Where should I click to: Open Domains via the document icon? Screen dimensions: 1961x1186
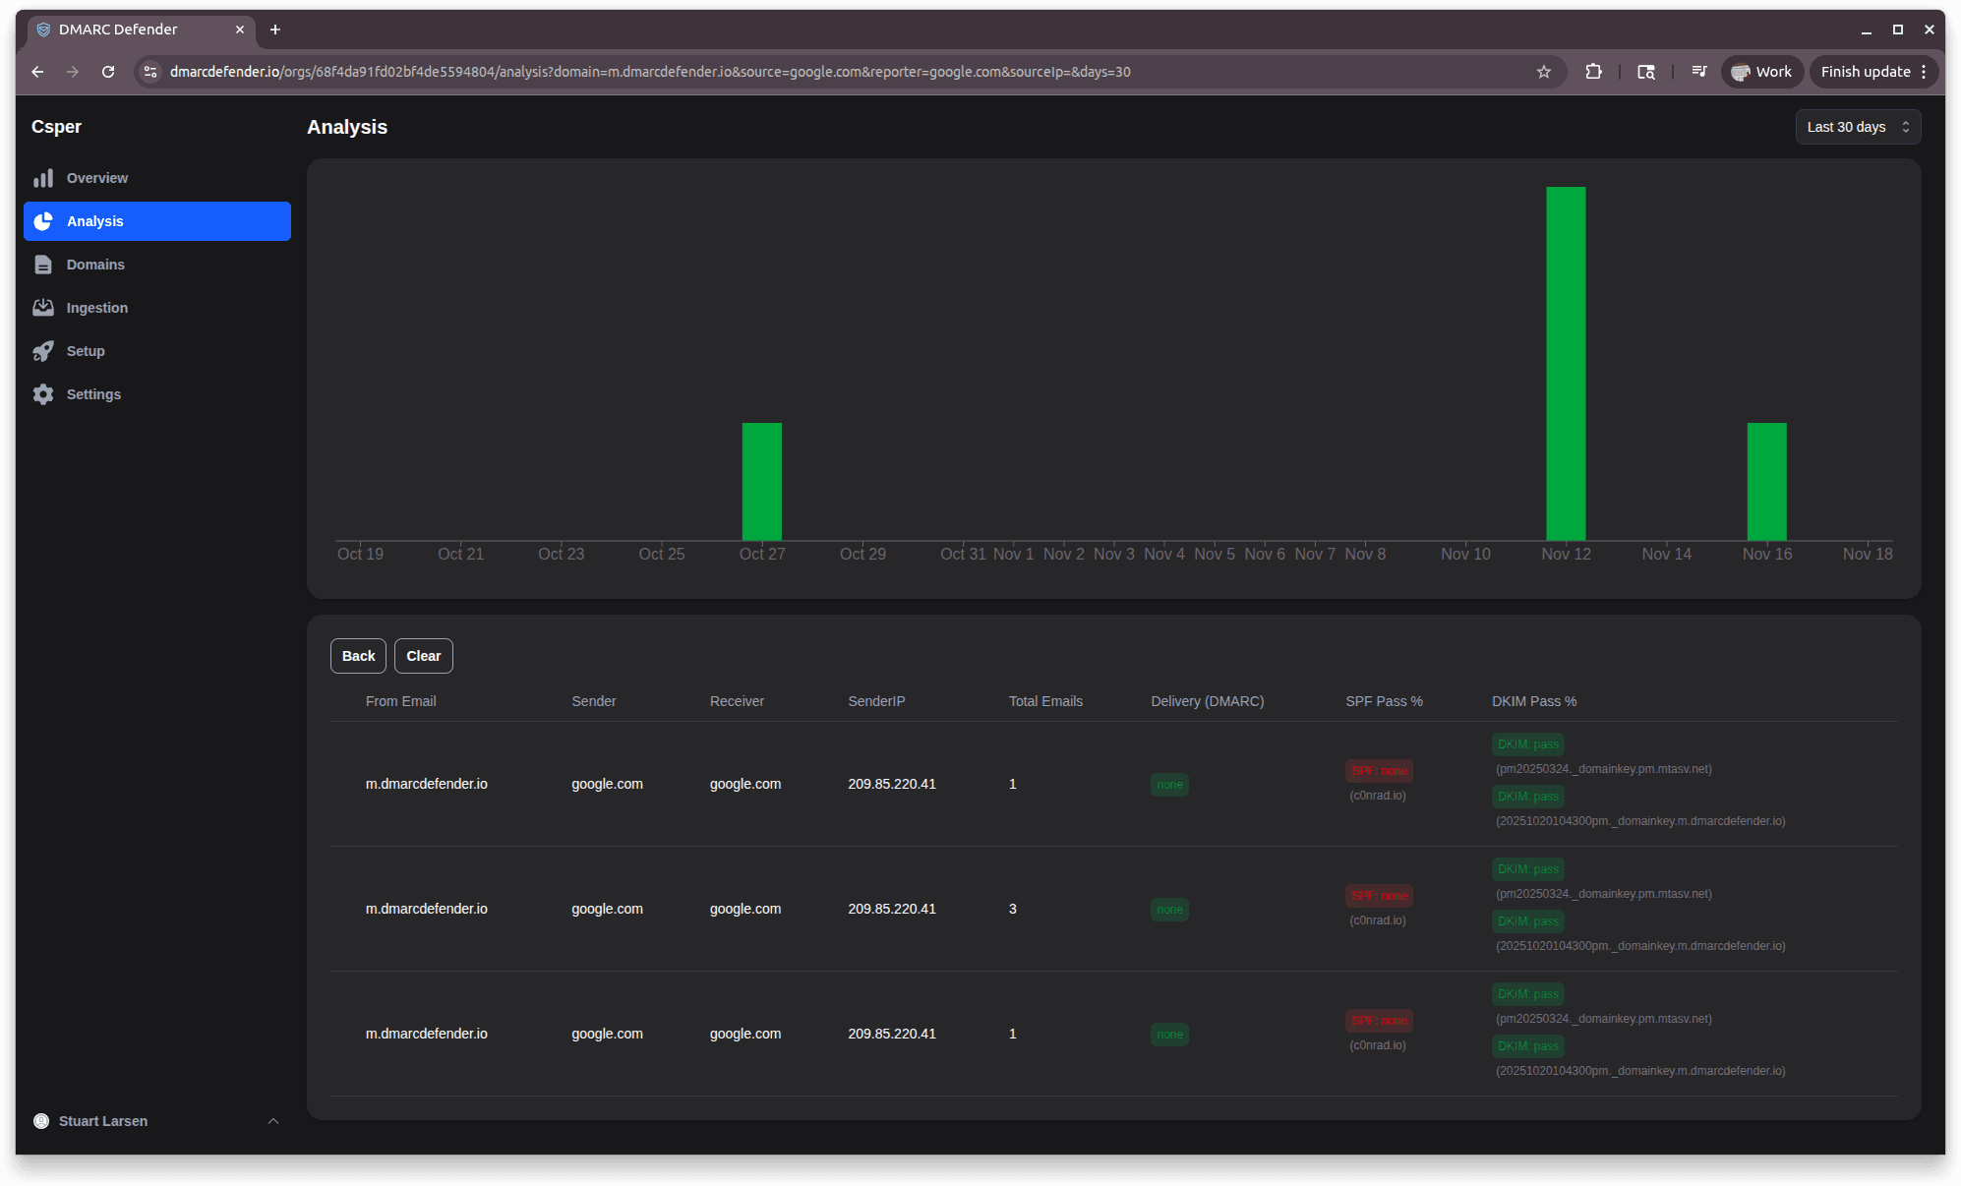click(x=44, y=264)
